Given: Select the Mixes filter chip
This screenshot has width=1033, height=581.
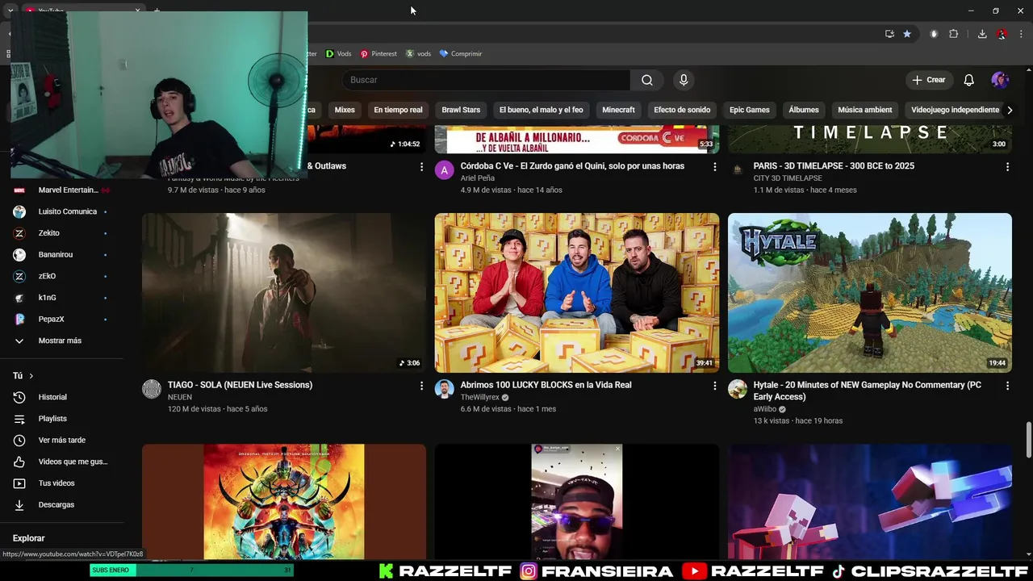Looking at the screenshot, I should (x=345, y=110).
